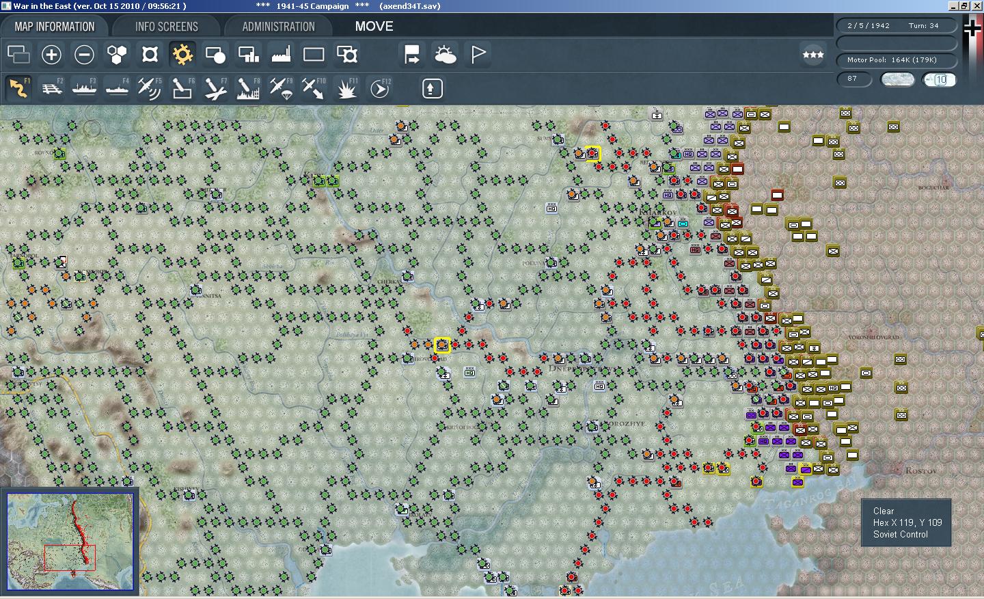Select the F5 Air Recon mode icon

point(150,88)
